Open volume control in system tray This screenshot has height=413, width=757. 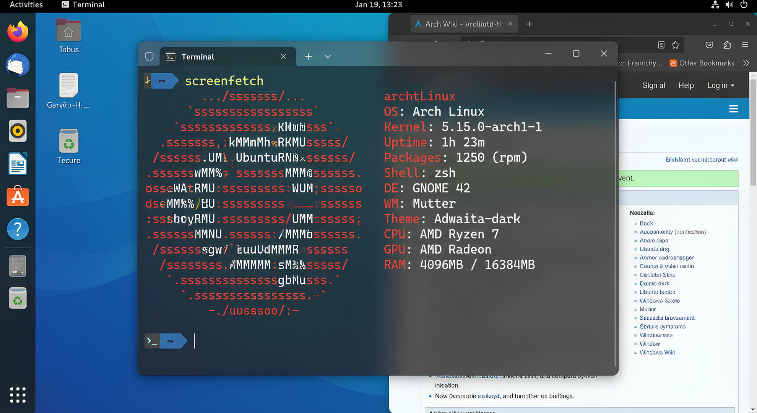[729, 5]
